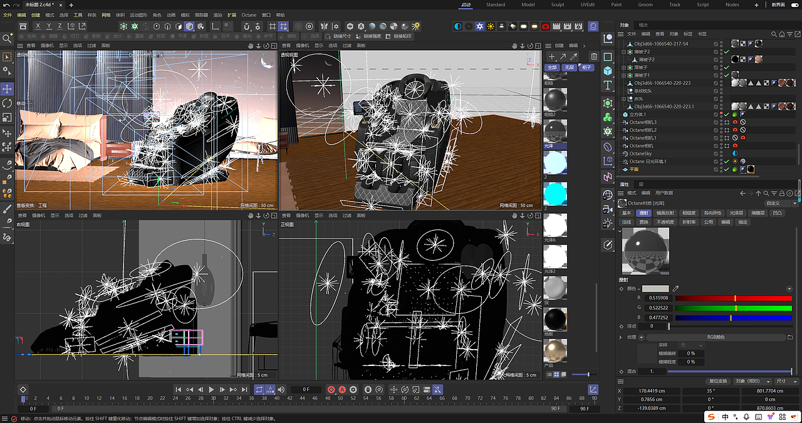Click the search magnifier icon at top-left
Screen dimensions: 802x423
[8, 39]
